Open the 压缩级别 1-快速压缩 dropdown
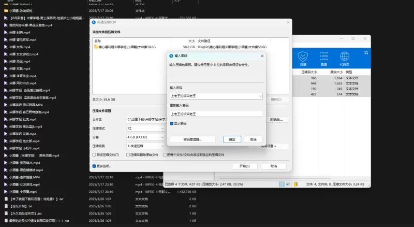 click(145, 146)
